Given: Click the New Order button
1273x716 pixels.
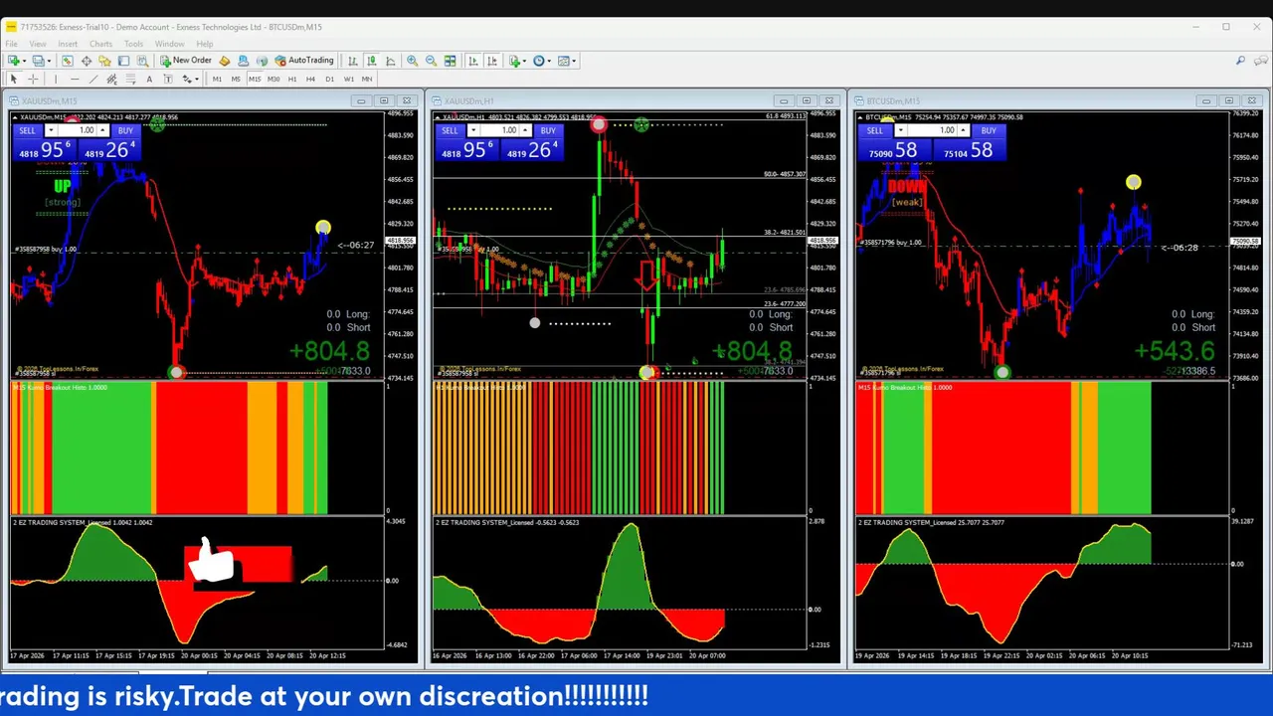Looking at the screenshot, I should 186,61.
